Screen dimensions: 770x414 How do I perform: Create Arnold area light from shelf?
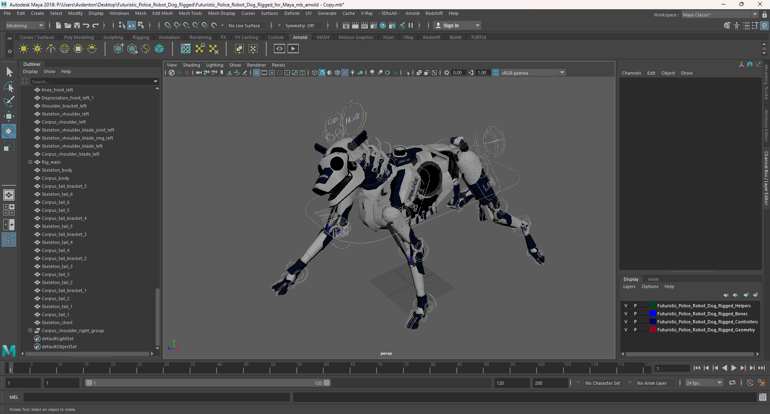click(24, 49)
